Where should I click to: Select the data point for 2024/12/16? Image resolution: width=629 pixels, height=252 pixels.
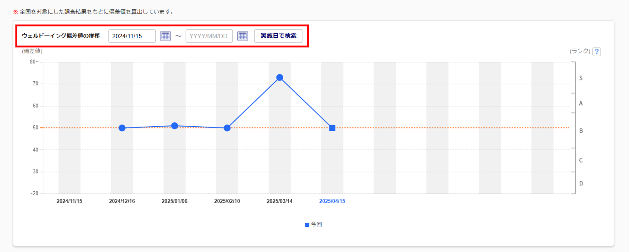coord(122,128)
